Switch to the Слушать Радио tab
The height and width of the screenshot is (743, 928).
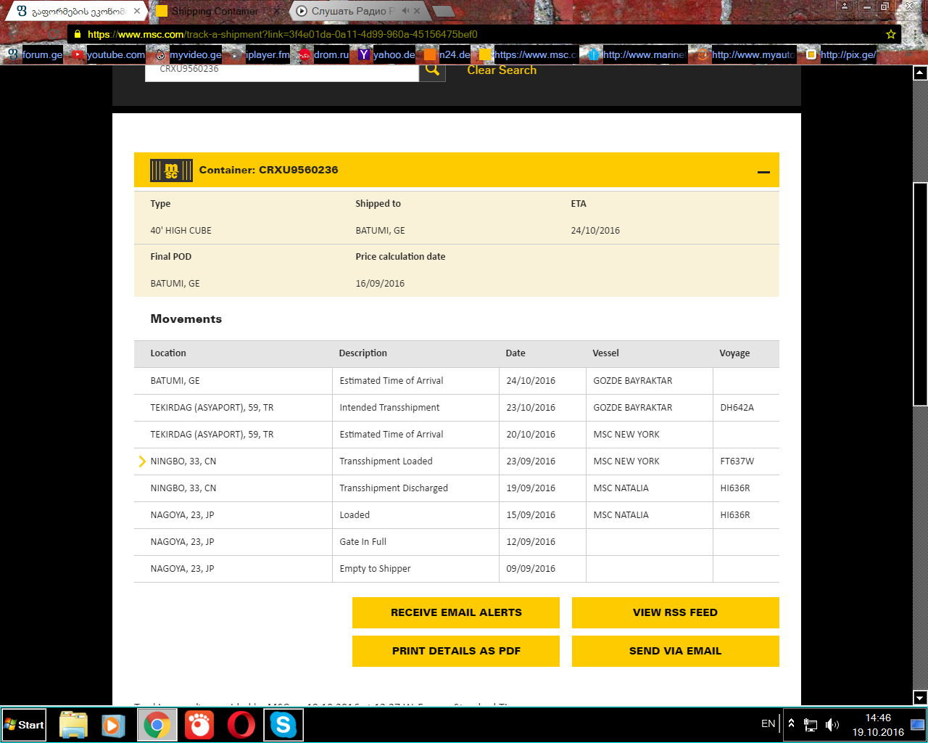[353, 11]
